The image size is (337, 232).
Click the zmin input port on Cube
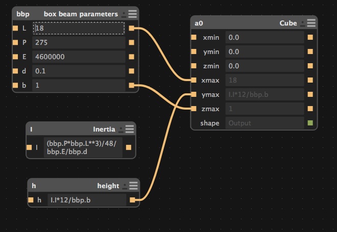coord(194,66)
